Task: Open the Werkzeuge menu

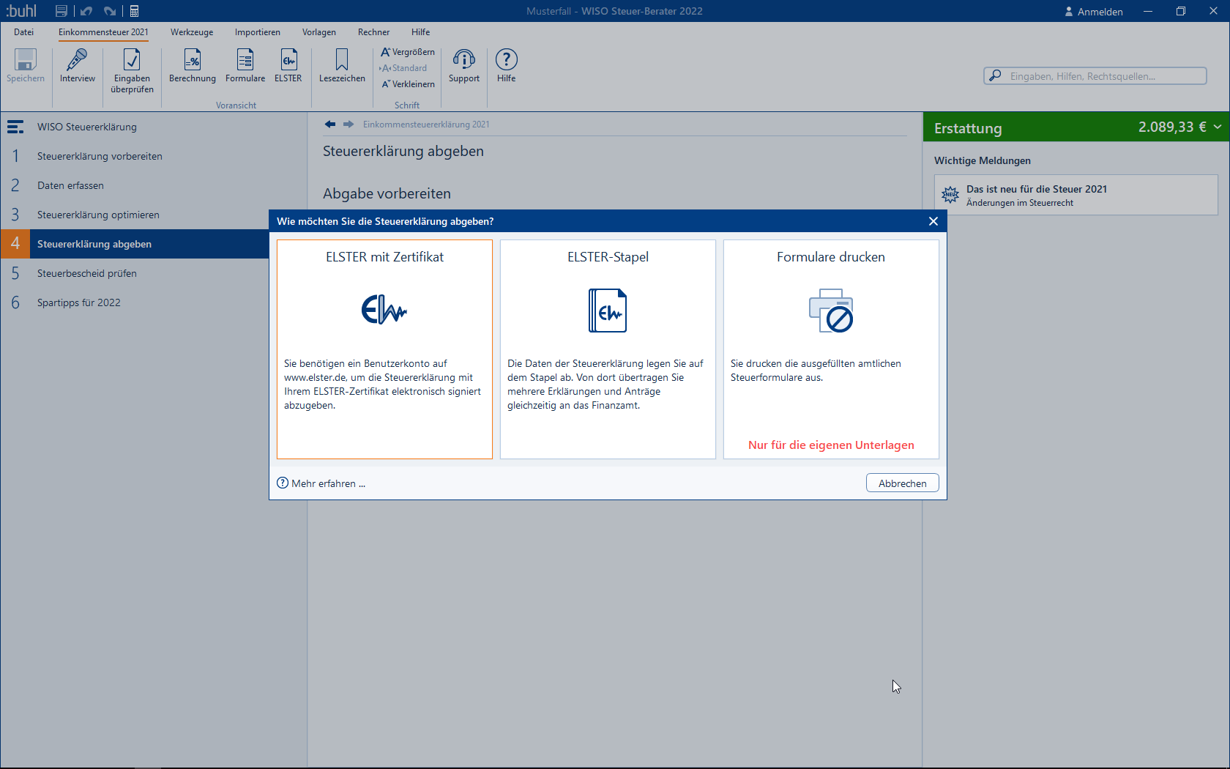Action: coord(192,32)
